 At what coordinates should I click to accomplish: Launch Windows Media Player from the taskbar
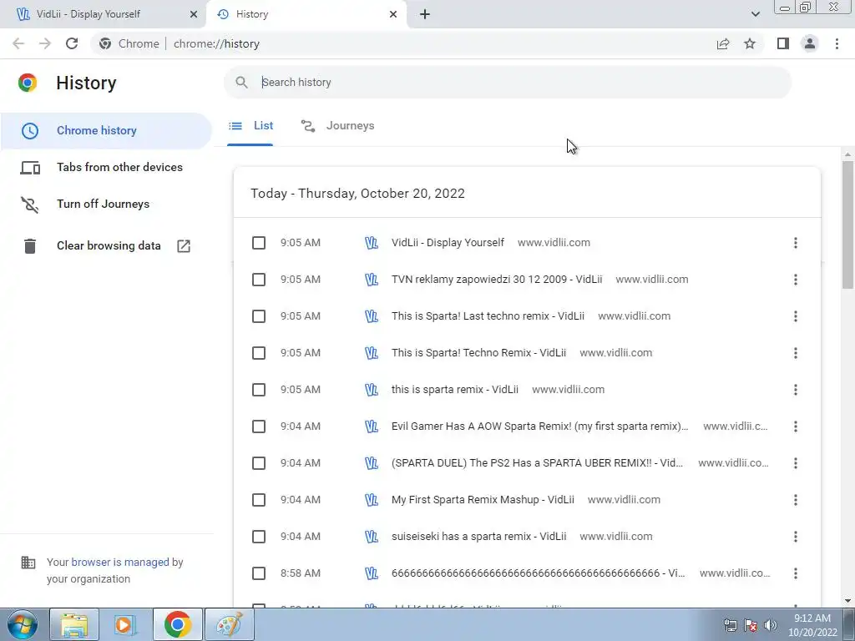[x=126, y=624]
